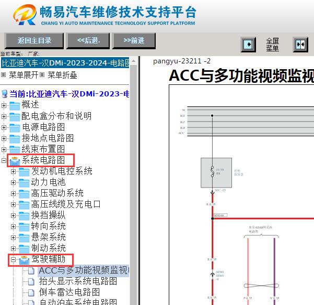
Task: Open the 自动泊车系统电路图 entry
Action: (x=78, y=302)
